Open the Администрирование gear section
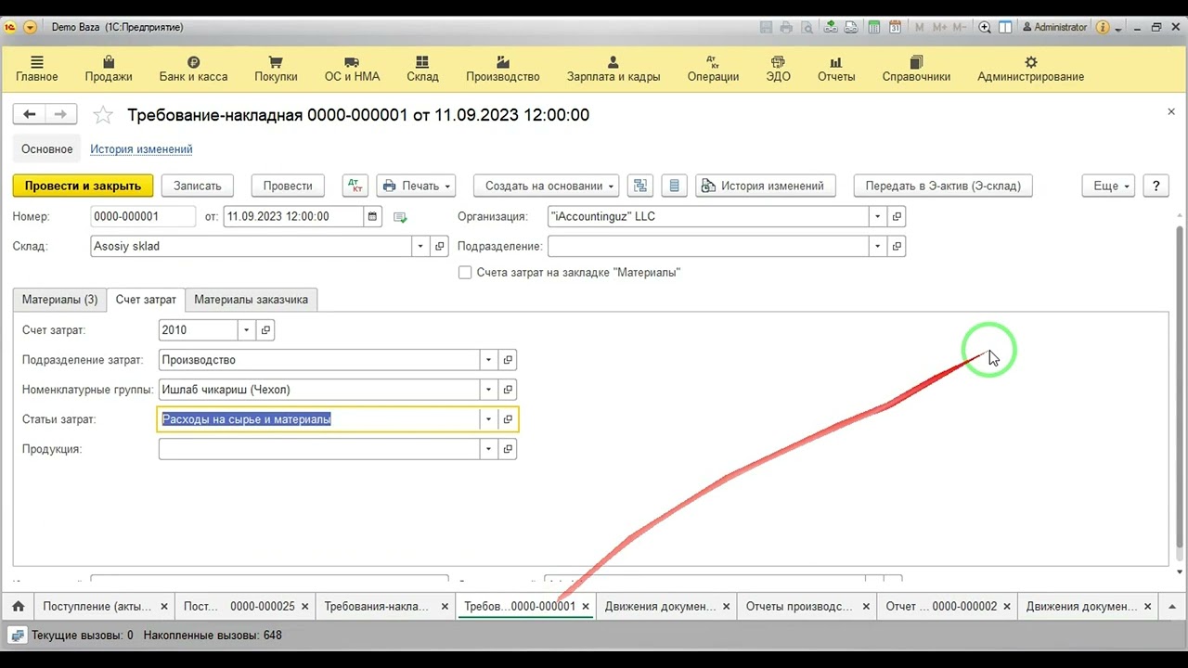 pyautogui.click(x=1030, y=69)
